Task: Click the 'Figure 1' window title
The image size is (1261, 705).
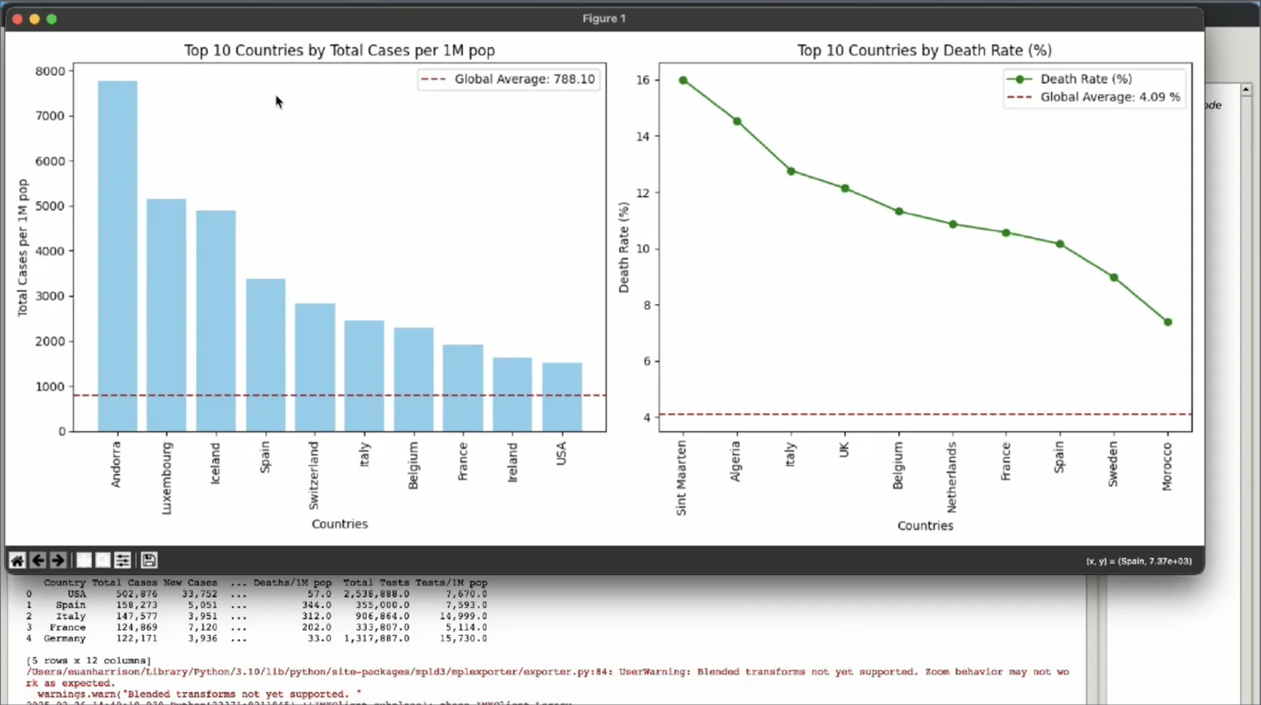Action: point(604,19)
